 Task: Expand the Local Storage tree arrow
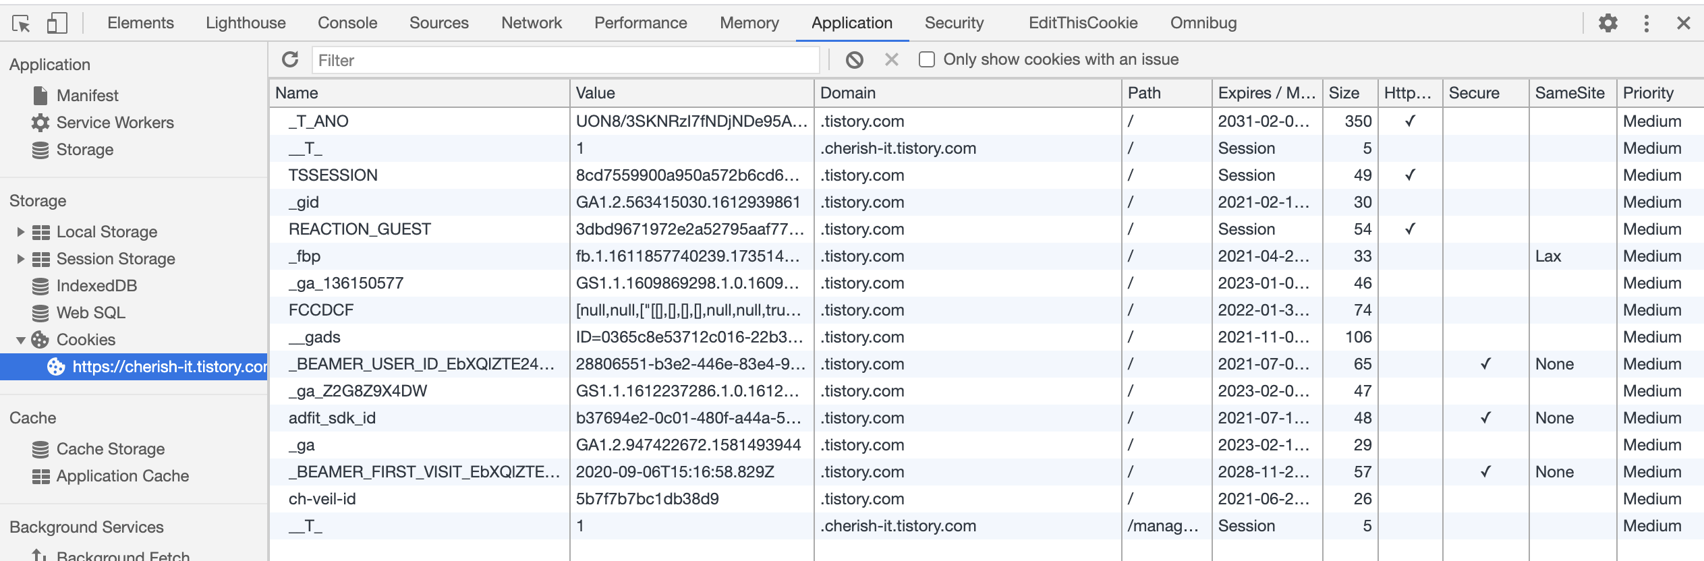[20, 232]
